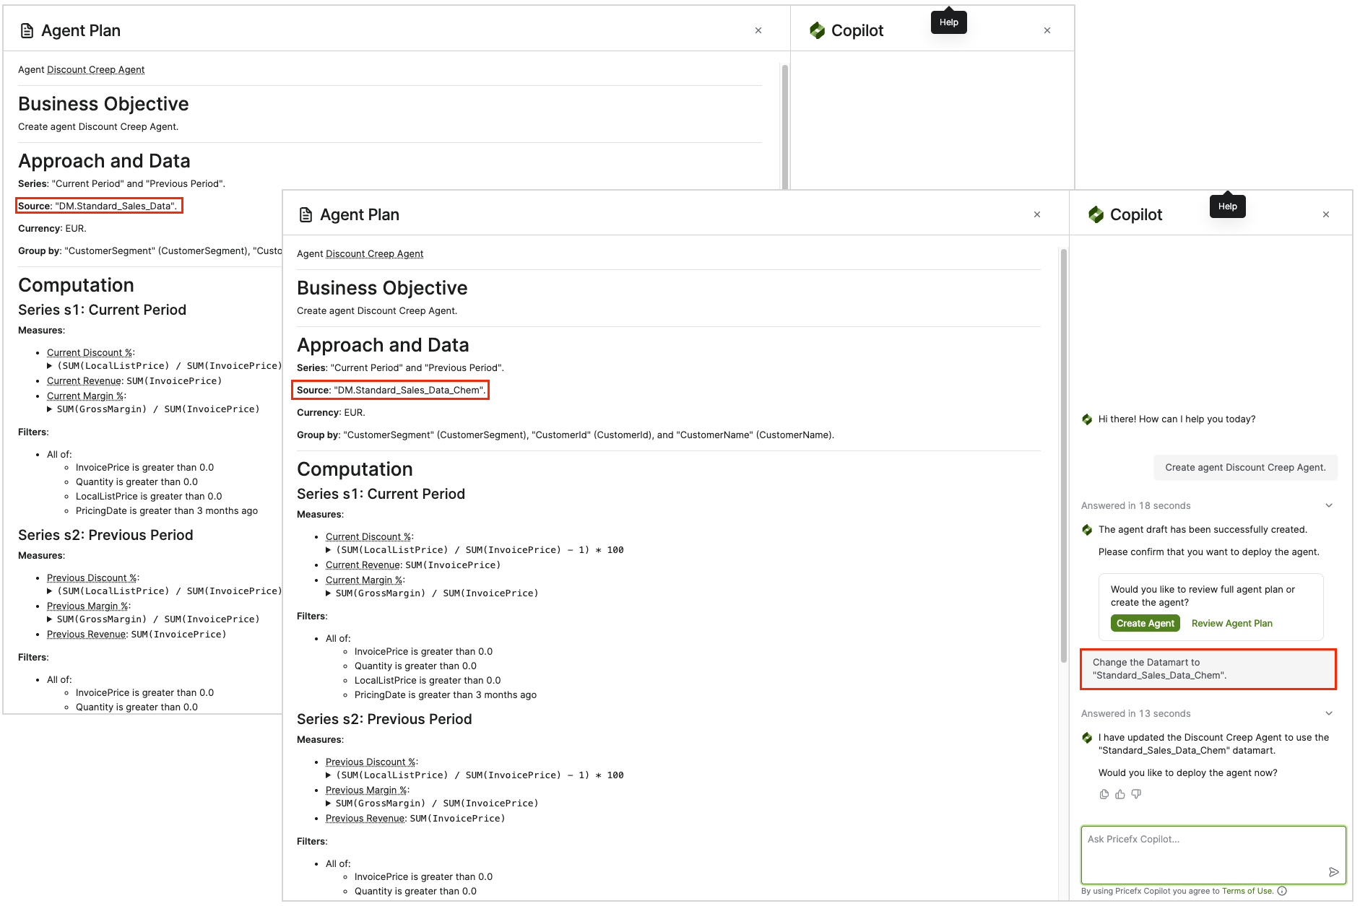The width and height of the screenshot is (1360, 906).
Task: Click the Copilot logo in front window header
Action: click(1096, 214)
